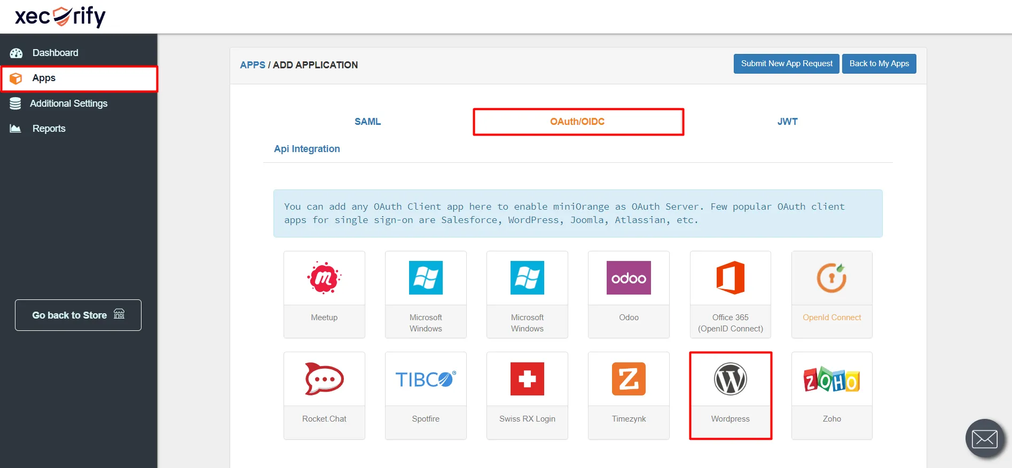Click Back to My Apps button
1012x468 pixels.
click(x=879, y=64)
